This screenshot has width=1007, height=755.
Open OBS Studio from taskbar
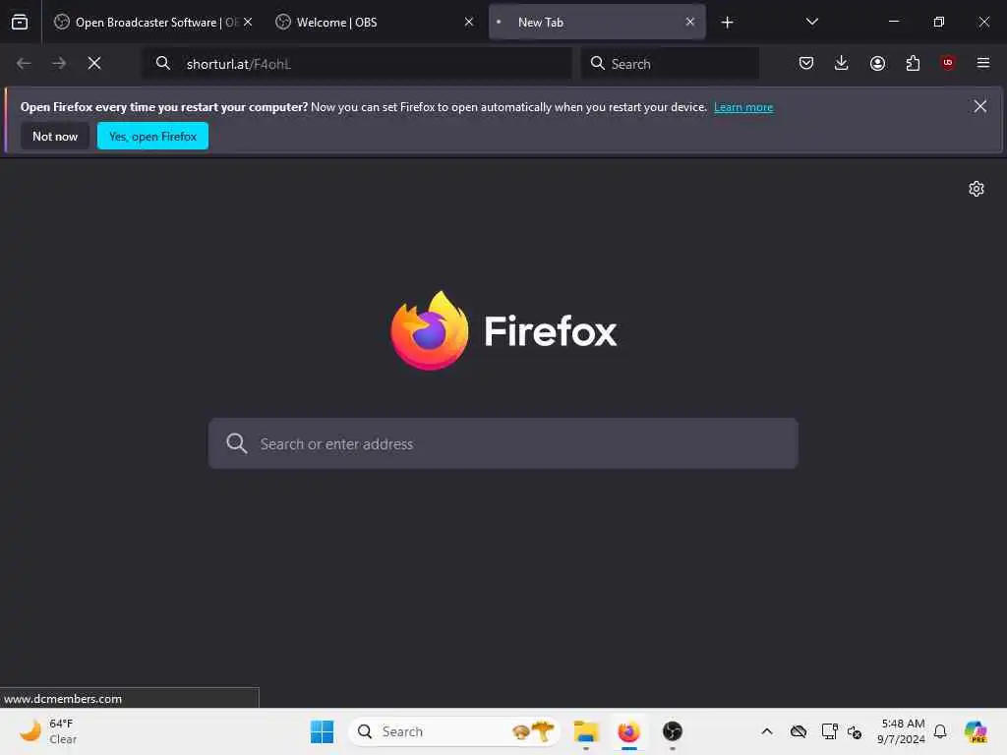pos(672,731)
